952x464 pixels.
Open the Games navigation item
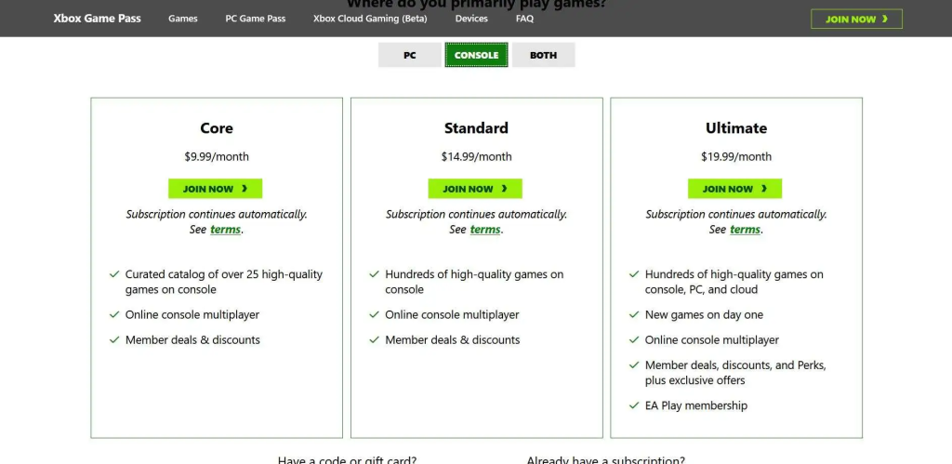click(182, 19)
